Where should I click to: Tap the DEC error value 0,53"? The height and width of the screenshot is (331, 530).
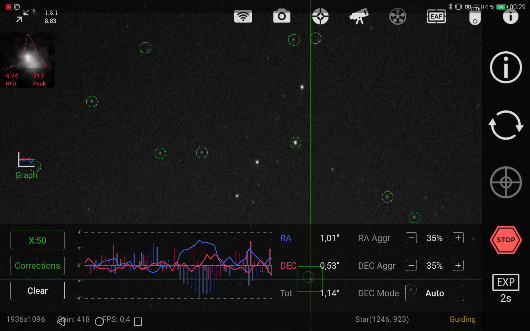(330, 266)
